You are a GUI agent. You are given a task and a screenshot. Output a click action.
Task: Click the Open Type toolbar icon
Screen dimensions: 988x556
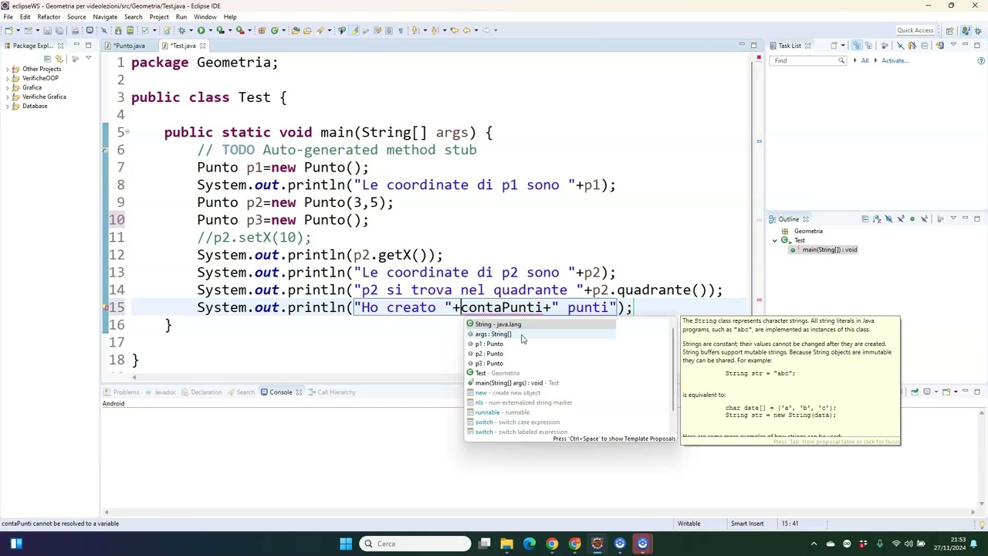coord(296,30)
